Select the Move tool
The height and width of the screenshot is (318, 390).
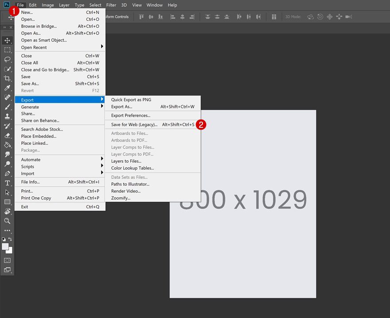pos(7,40)
